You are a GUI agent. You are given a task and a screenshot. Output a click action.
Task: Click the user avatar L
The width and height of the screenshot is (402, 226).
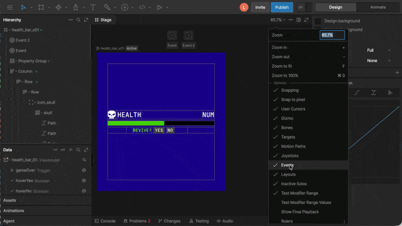point(244,7)
